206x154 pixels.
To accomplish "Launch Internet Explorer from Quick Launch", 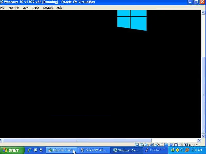I will coord(29,150).
